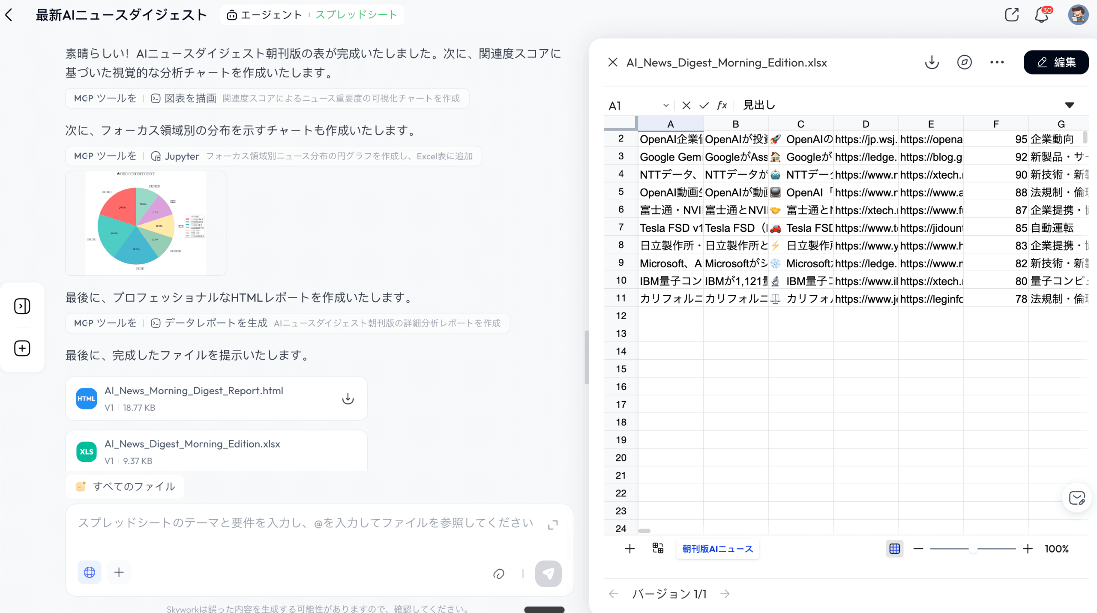Expand すべてのファイル to show all files
This screenshot has height=613, width=1097.
(125, 486)
